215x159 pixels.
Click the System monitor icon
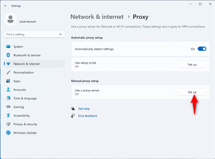(8, 47)
